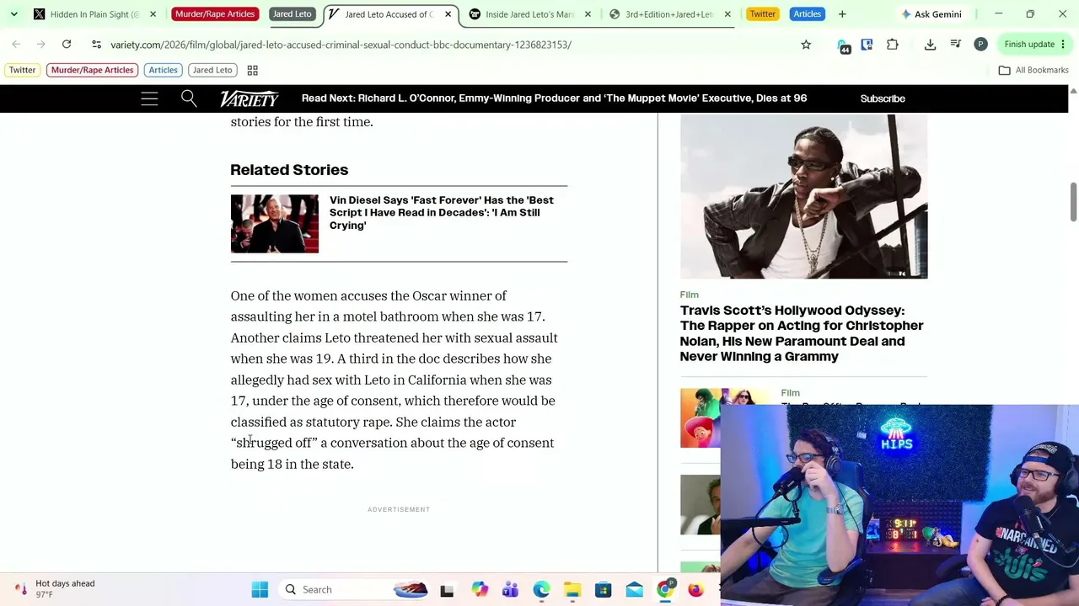The height and width of the screenshot is (606, 1079).
Task: Open the Variety hamburger menu
Action: click(149, 98)
